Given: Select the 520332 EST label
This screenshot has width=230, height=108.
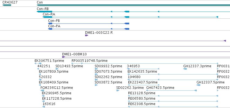Looking at the screenshot, I should point(45,77).
